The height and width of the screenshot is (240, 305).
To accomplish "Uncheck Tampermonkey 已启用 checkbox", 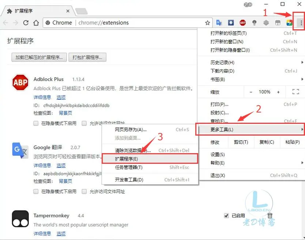I will pos(226,215).
